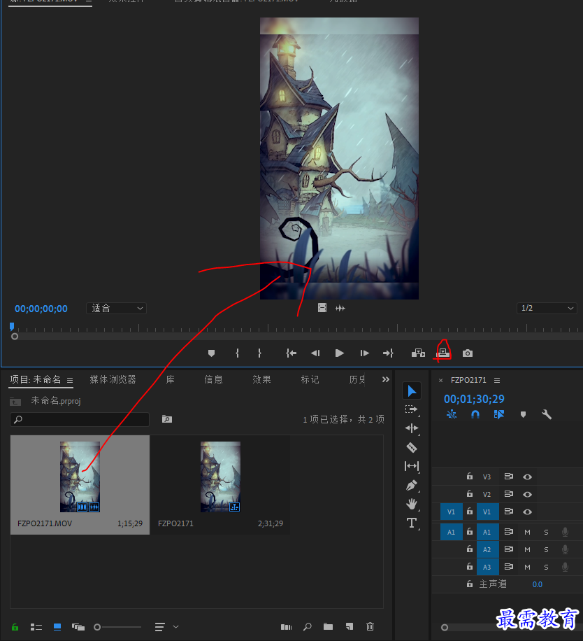Open timeline display settings wrench
This screenshot has width=583, height=641.
point(547,414)
